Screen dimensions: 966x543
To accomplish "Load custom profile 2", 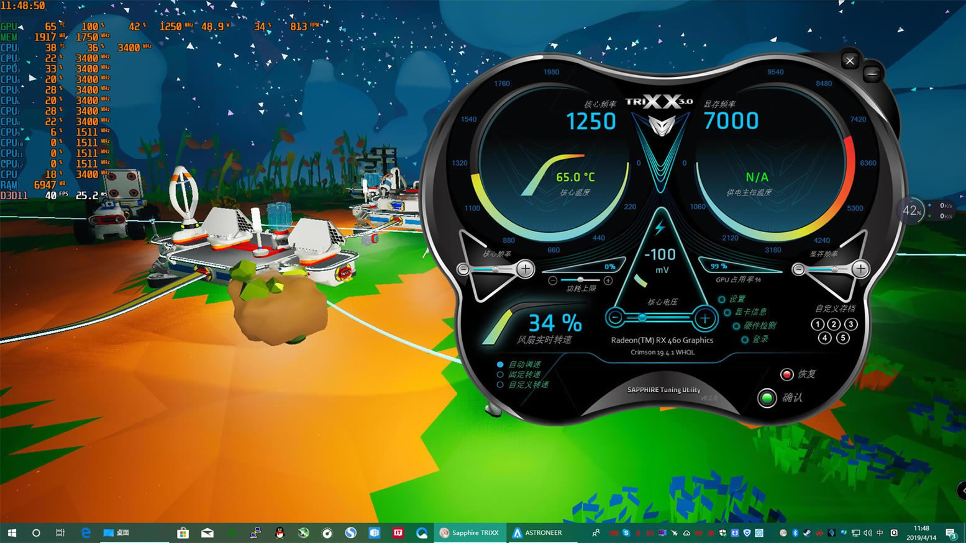I will pos(834,324).
